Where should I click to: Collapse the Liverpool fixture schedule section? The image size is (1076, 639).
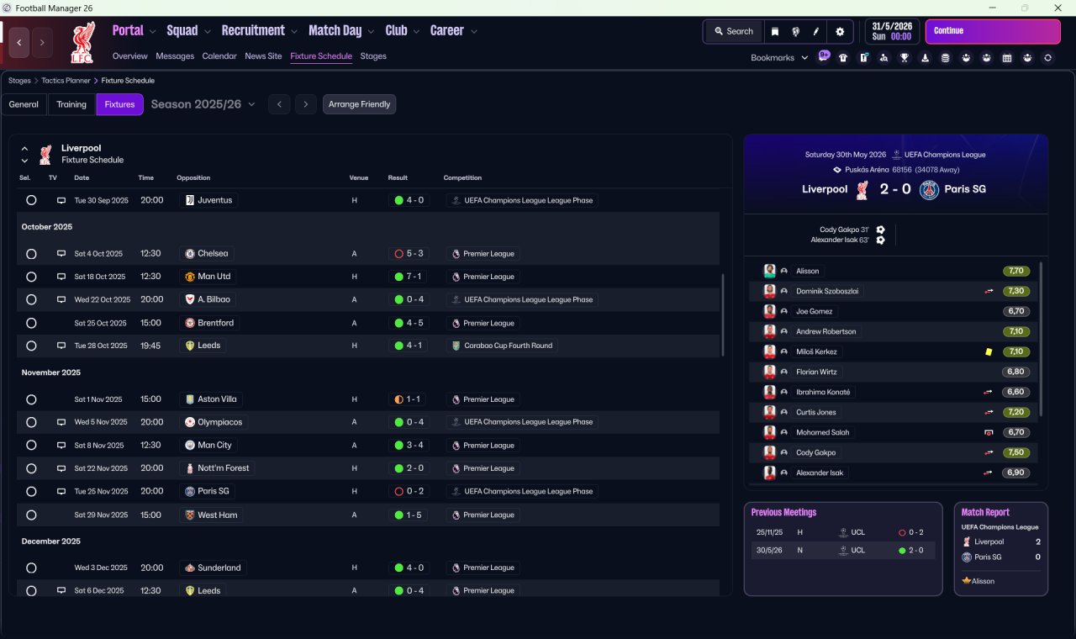24,149
